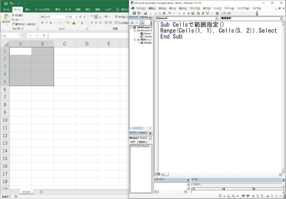Open the procedure dropdown 範囲選択

pos(281,19)
